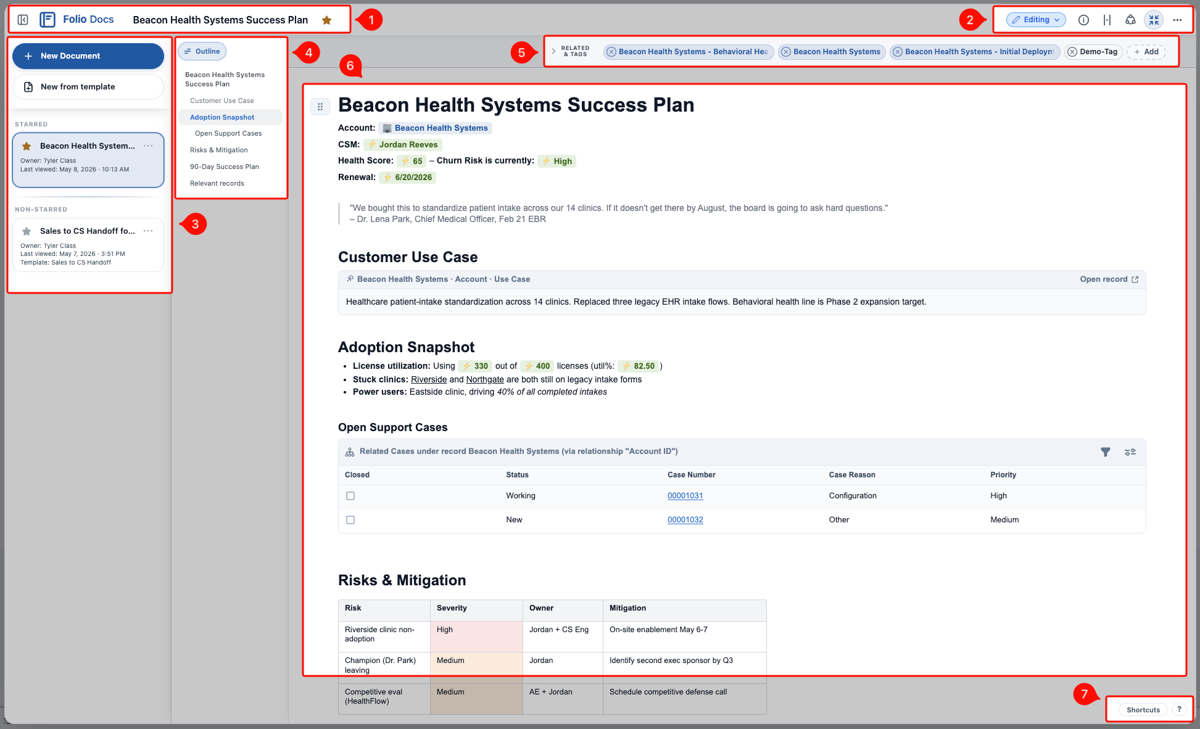Jump to Risks & Mitigation in outline
The height and width of the screenshot is (729, 1200).
click(219, 150)
